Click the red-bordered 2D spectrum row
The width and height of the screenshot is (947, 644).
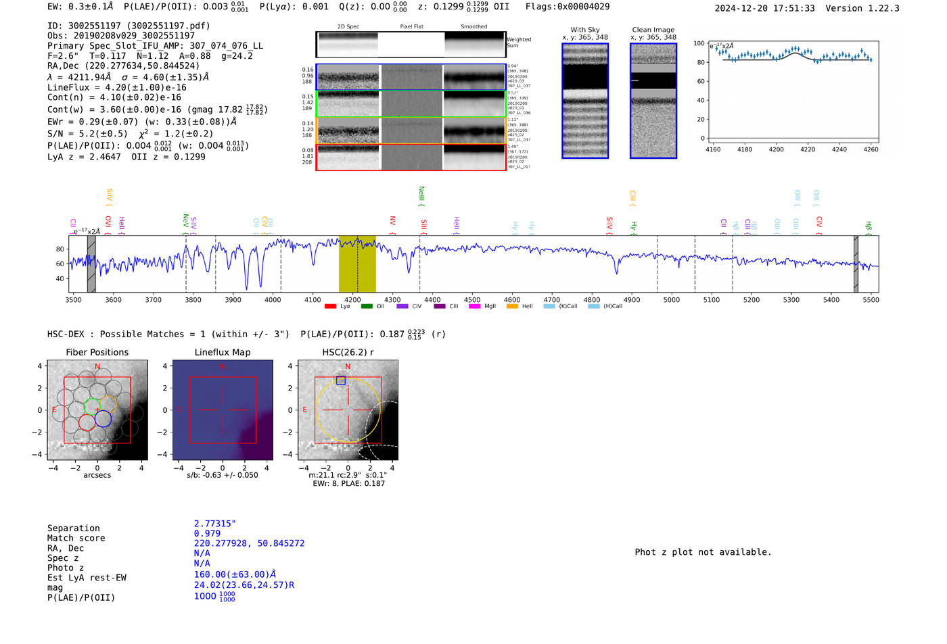click(411, 157)
